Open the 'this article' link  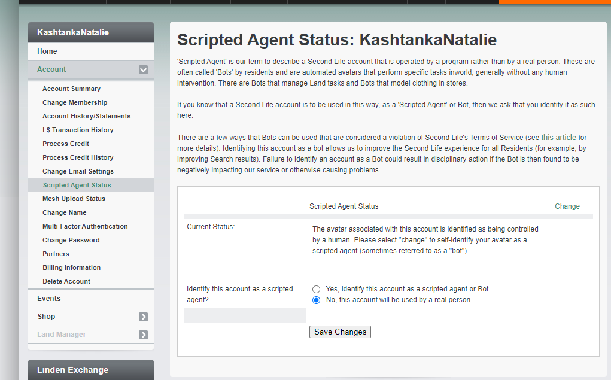click(558, 137)
